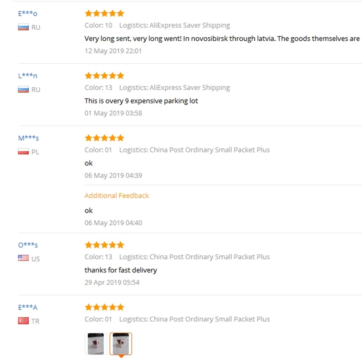Open the selected second review photo thumbnail
Screen dimensions: 362x362
click(x=121, y=344)
